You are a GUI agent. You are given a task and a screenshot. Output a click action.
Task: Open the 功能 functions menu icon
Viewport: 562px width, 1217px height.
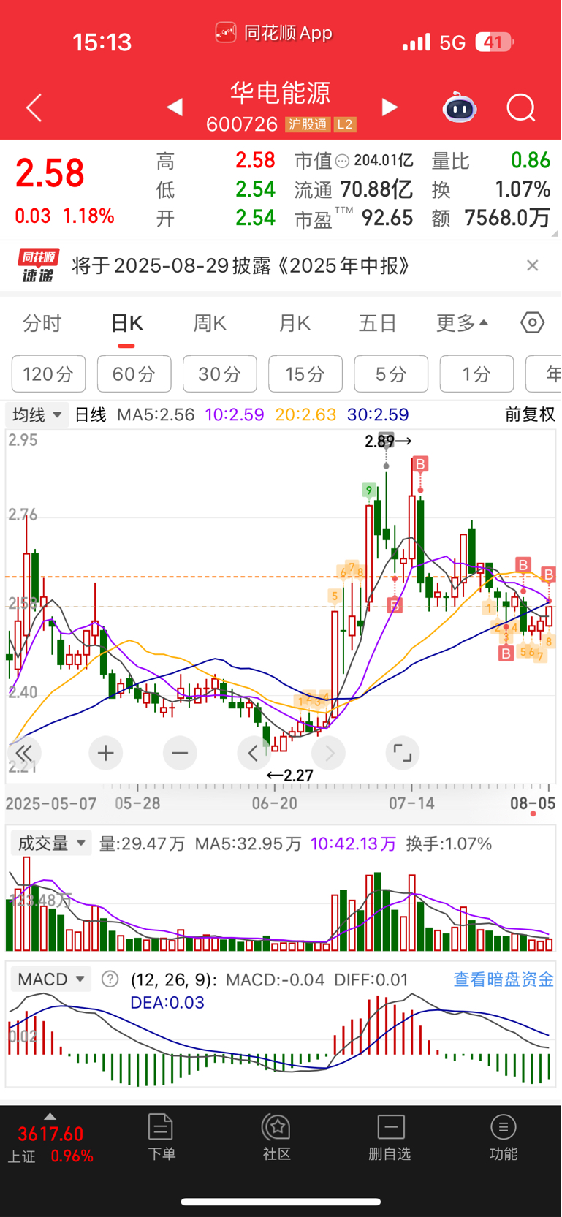503,1137
